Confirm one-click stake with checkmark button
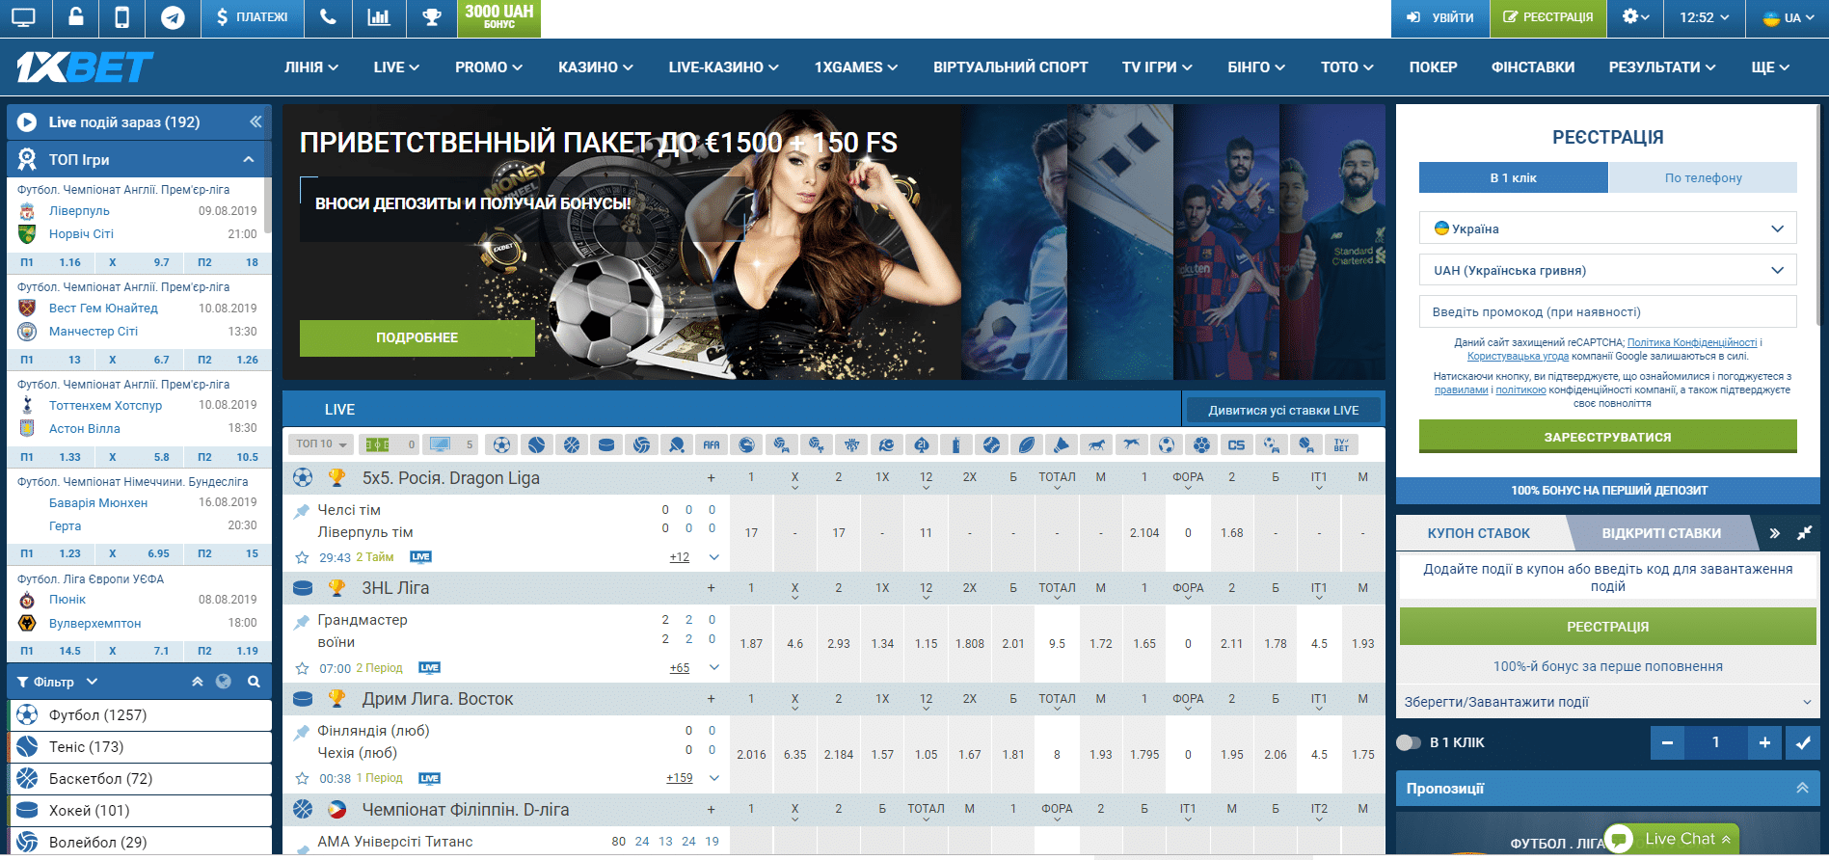 [x=1802, y=742]
